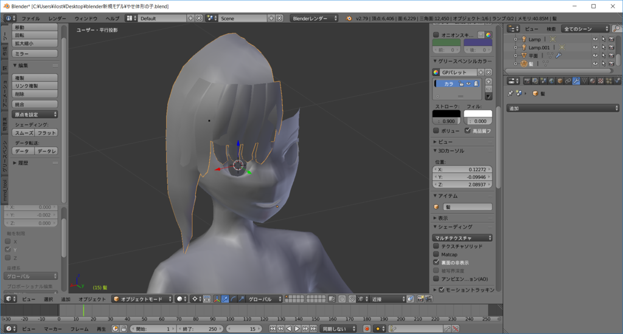The width and height of the screenshot is (623, 334).
Task: Enable the ボリューム checkbox
Action: coord(436,131)
